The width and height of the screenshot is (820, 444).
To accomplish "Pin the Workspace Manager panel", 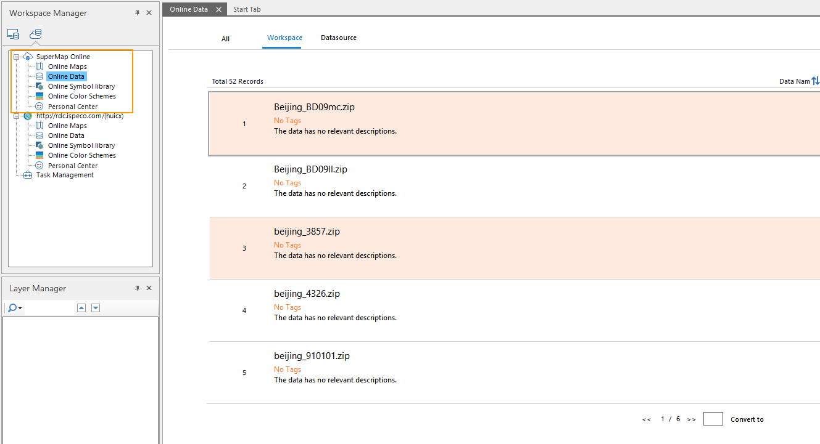I will (x=137, y=13).
